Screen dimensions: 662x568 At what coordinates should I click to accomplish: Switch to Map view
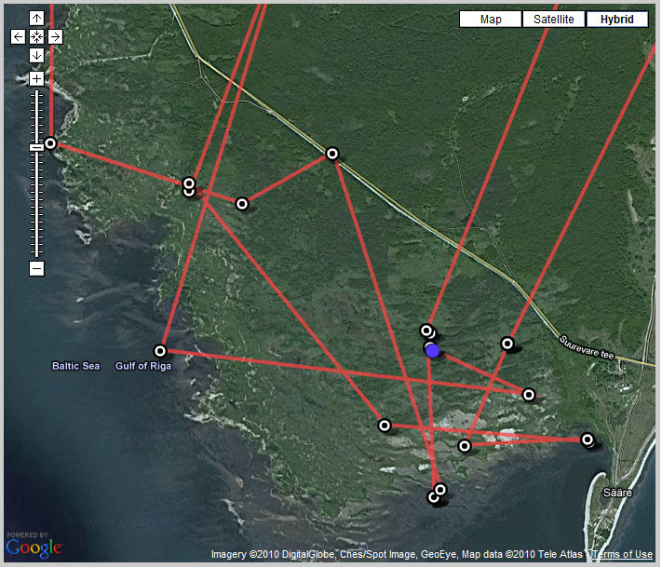490,19
